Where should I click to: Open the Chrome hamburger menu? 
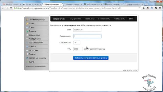pyautogui.click(x=160, y=8)
